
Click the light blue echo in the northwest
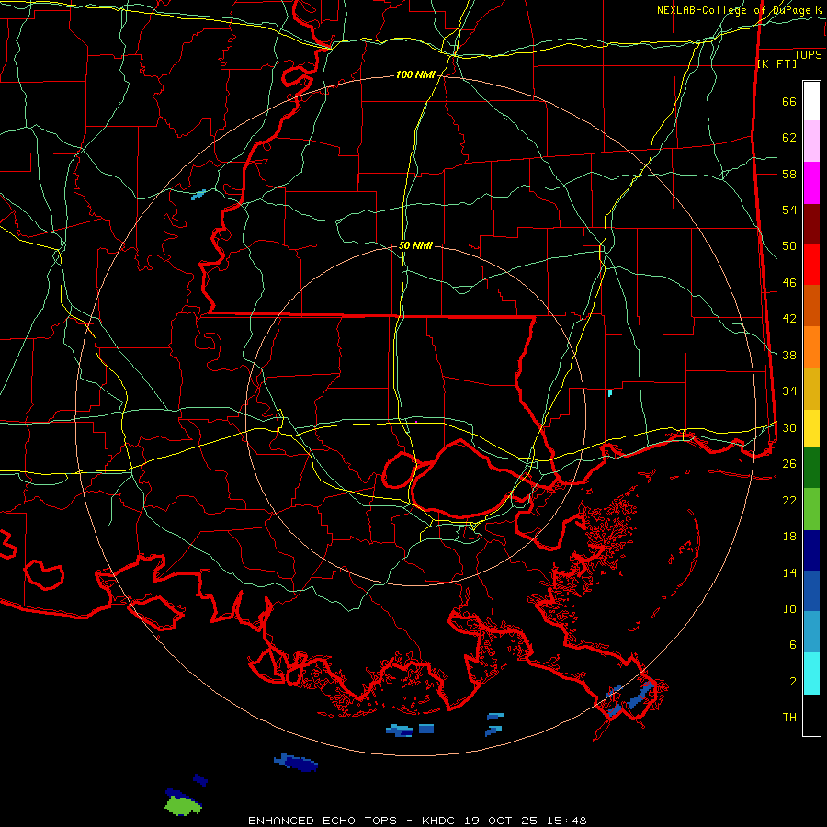point(198,195)
